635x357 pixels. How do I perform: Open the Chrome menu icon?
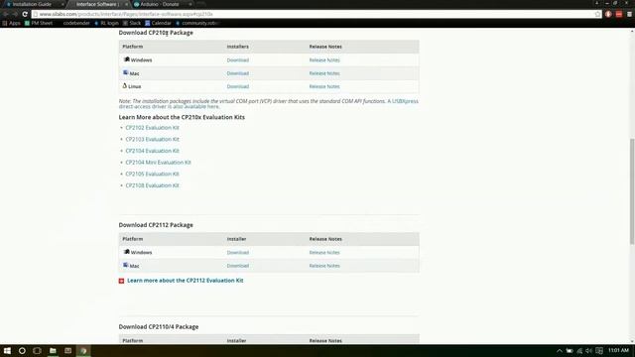pyautogui.click(x=629, y=14)
